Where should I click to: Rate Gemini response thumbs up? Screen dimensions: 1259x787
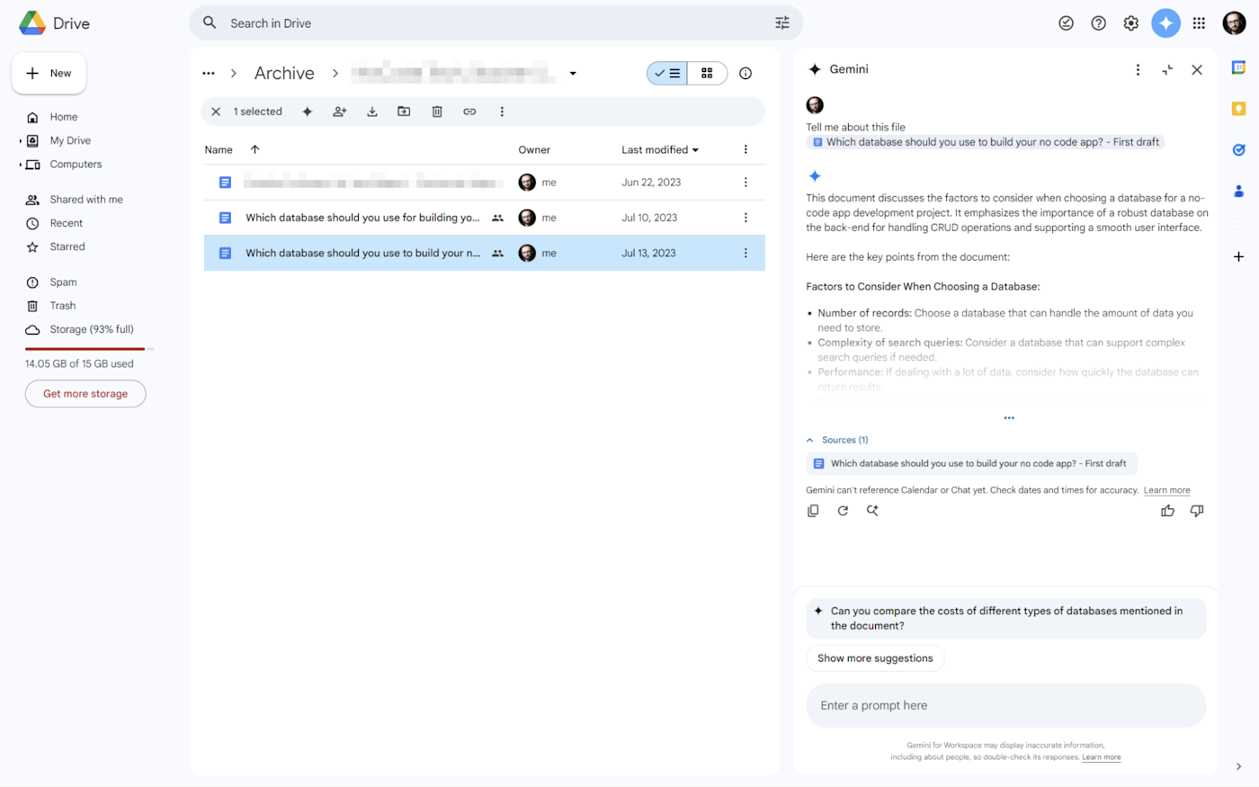pyautogui.click(x=1167, y=511)
